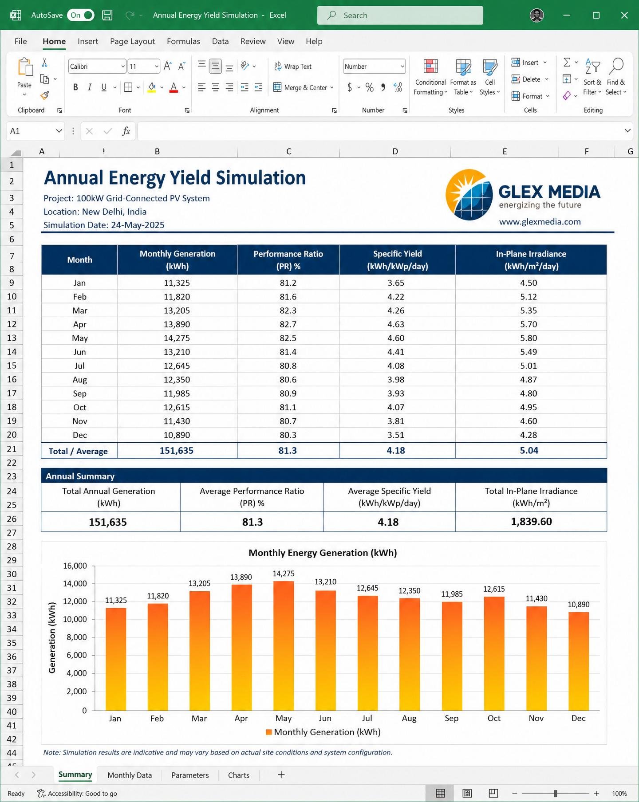Click the Format Painter brush icon

click(x=44, y=95)
